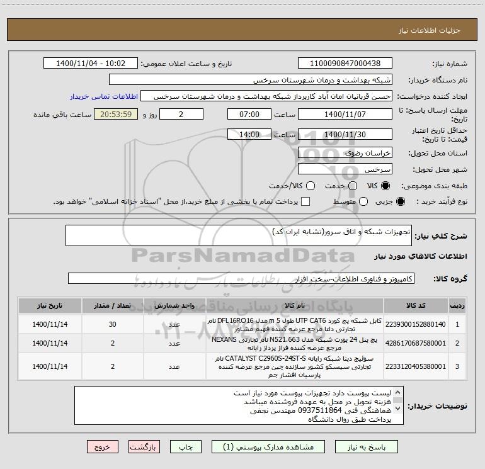Click product code 4286170687580001
The image size is (485, 469).
(416, 343)
